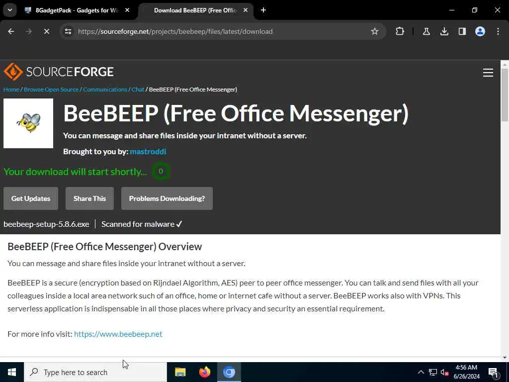Click the taskbar search box
This screenshot has width=509, height=382.
point(95,372)
